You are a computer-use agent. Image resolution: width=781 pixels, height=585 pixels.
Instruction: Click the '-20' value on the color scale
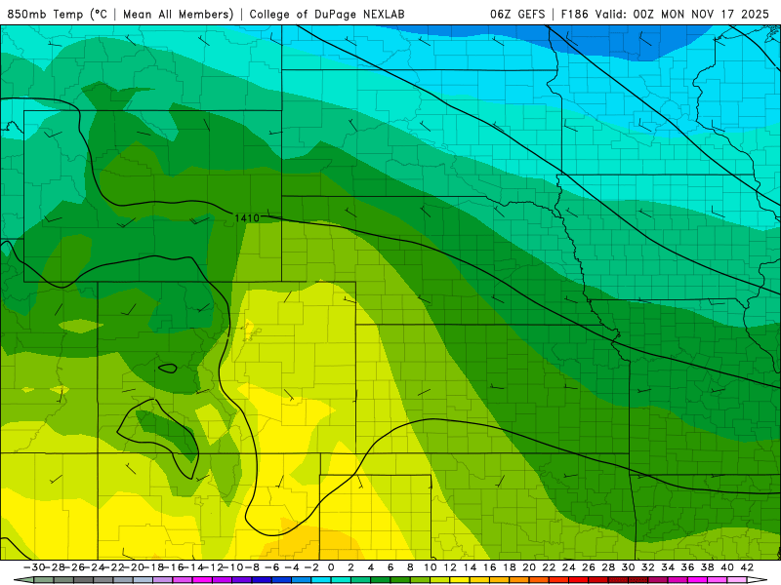pos(134,567)
